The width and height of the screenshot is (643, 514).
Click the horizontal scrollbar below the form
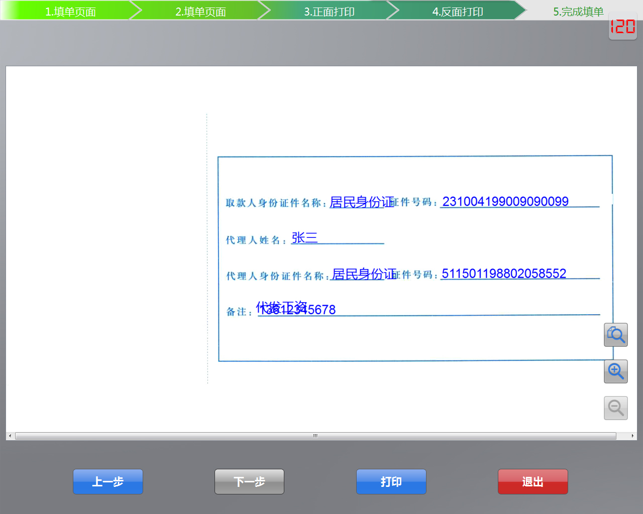(315, 436)
